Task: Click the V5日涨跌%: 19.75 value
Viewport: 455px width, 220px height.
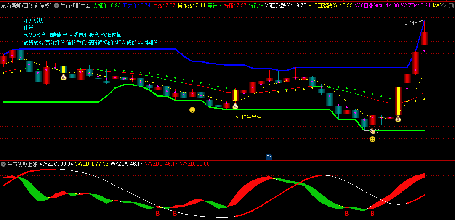Action: [x=286, y=5]
